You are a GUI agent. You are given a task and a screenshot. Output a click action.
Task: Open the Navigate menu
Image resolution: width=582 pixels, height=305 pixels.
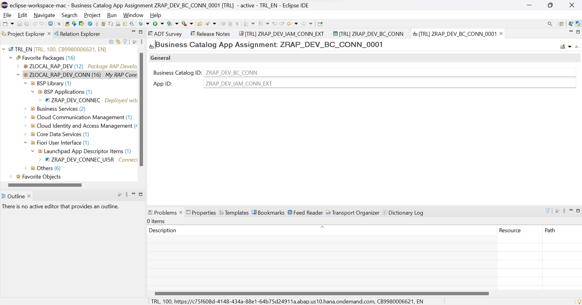[44, 15]
